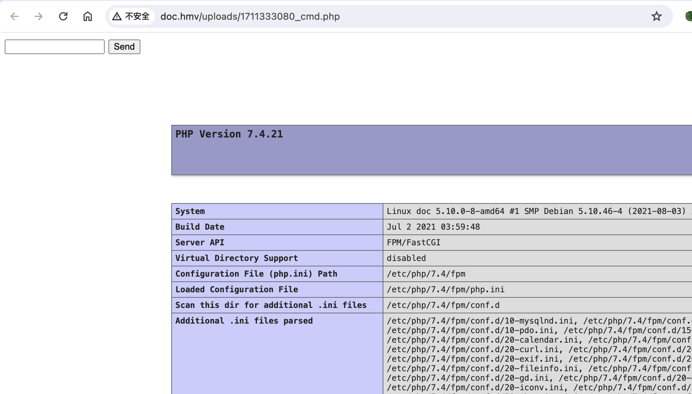The image size is (692, 394).
Task: Select the 10-pdo.ini path line
Action: 471,330
